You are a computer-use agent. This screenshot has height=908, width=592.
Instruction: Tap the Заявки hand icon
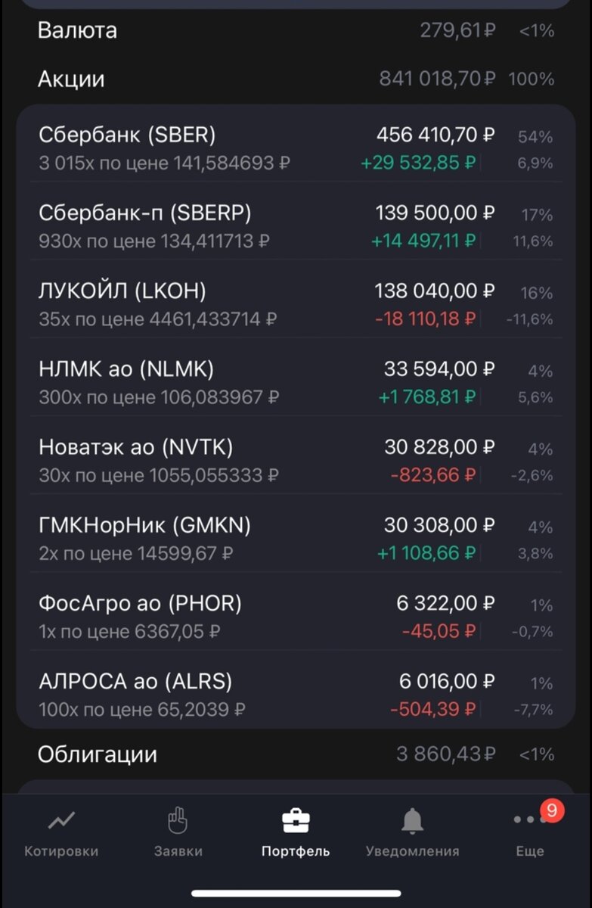178,820
